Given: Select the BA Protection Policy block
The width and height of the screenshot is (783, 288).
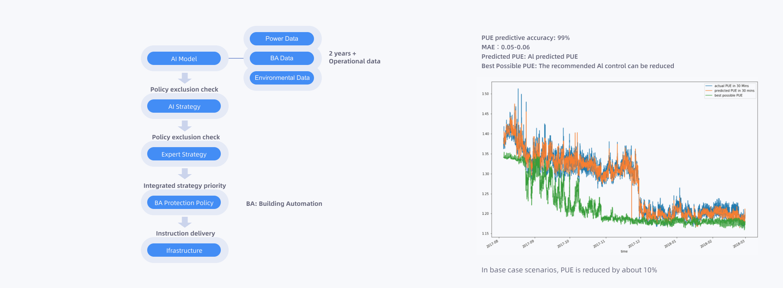Looking at the screenshot, I should pos(184,203).
